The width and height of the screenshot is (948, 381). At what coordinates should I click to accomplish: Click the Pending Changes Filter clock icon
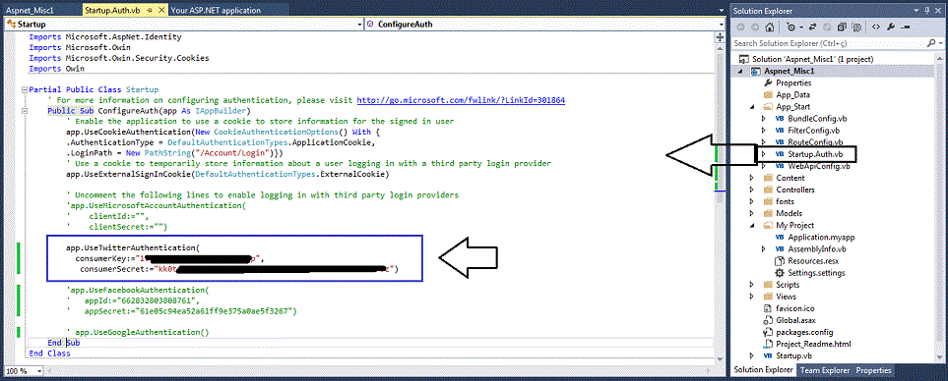point(790,27)
